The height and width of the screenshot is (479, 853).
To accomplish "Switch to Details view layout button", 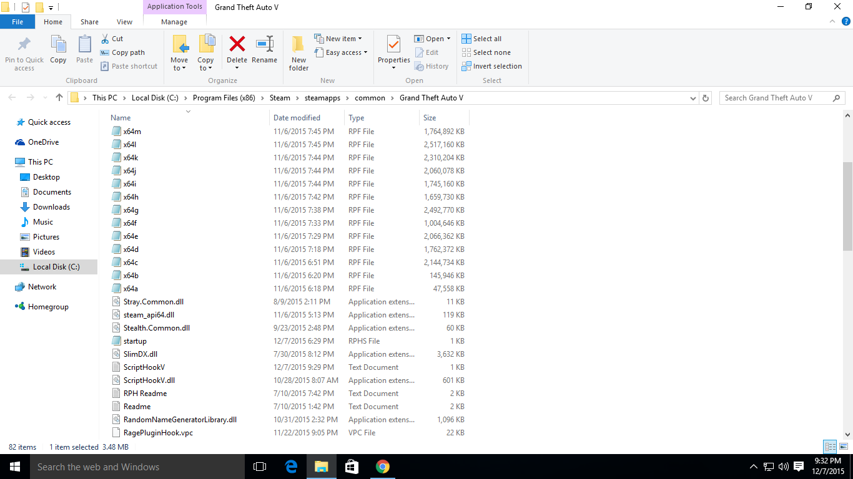I will pos(830,447).
